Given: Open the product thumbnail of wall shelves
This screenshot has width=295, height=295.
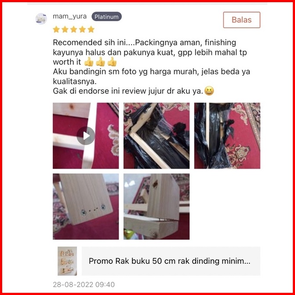Looking at the screenshot, I should pyautogui.click(x=67, y=261).
